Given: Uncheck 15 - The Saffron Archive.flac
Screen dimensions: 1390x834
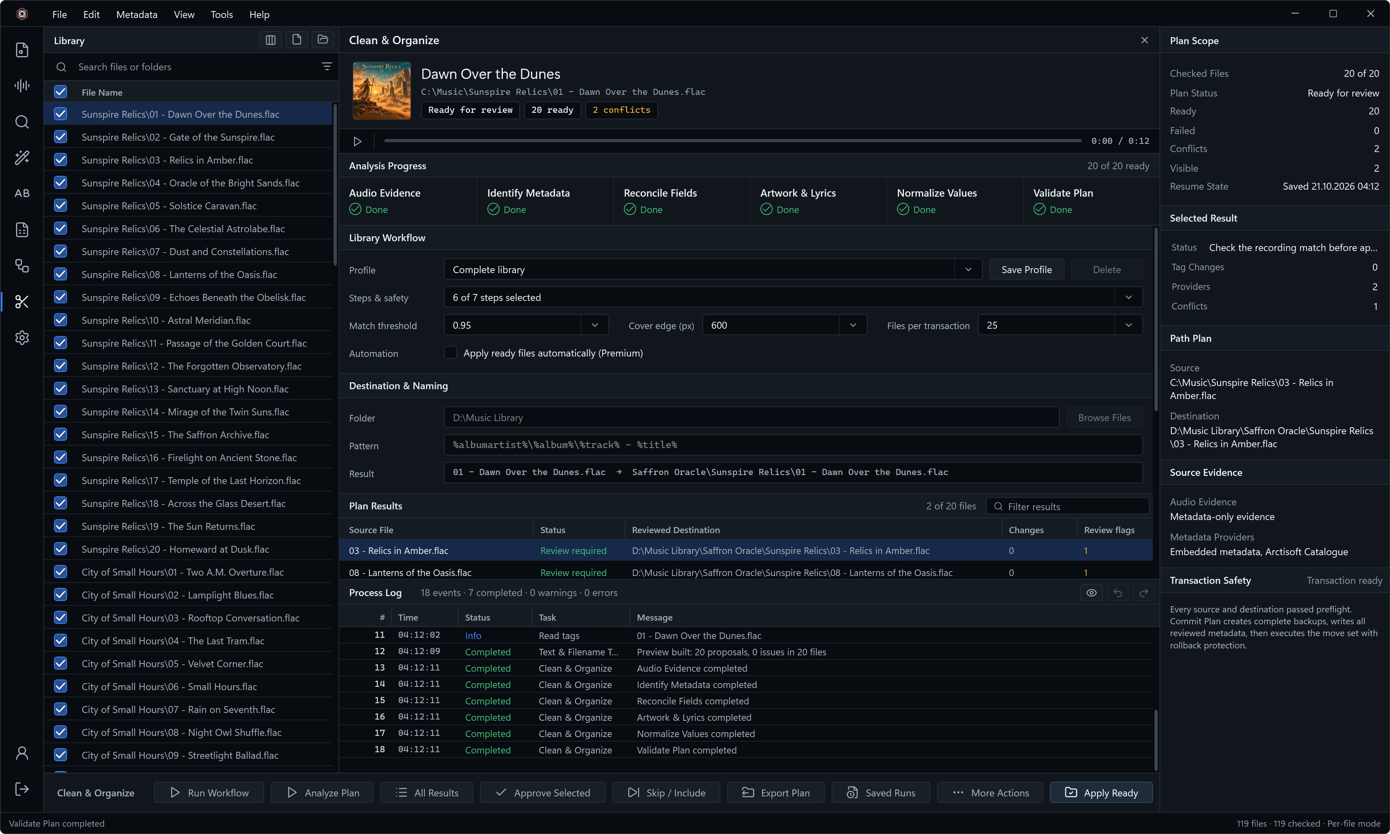Looking at the screenshot, I should point(61,435).
